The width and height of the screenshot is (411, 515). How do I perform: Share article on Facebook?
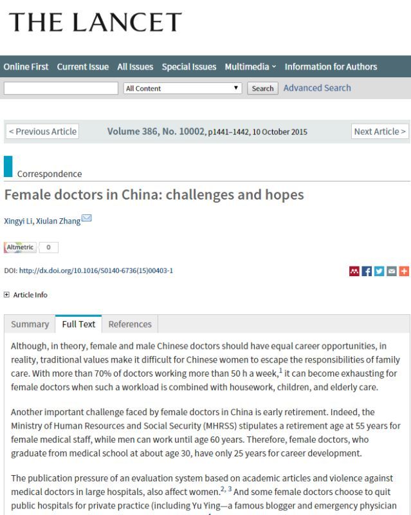(367, 271)
